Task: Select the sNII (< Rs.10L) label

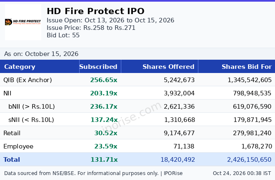Action: (x=31, y=120)
